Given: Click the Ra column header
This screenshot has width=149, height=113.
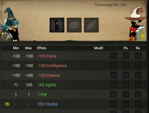Looking at the screenshot, I should [138, 48].
